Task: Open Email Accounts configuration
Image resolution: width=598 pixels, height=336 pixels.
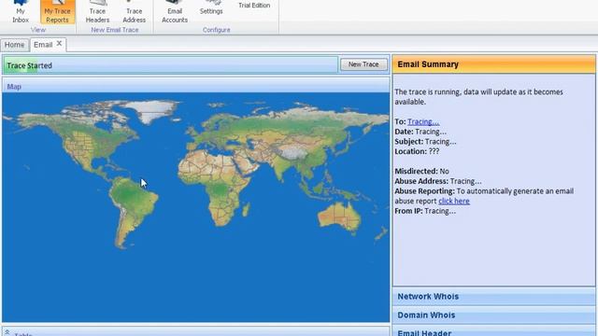Action: pyautogui.click(x=175, y=12)
